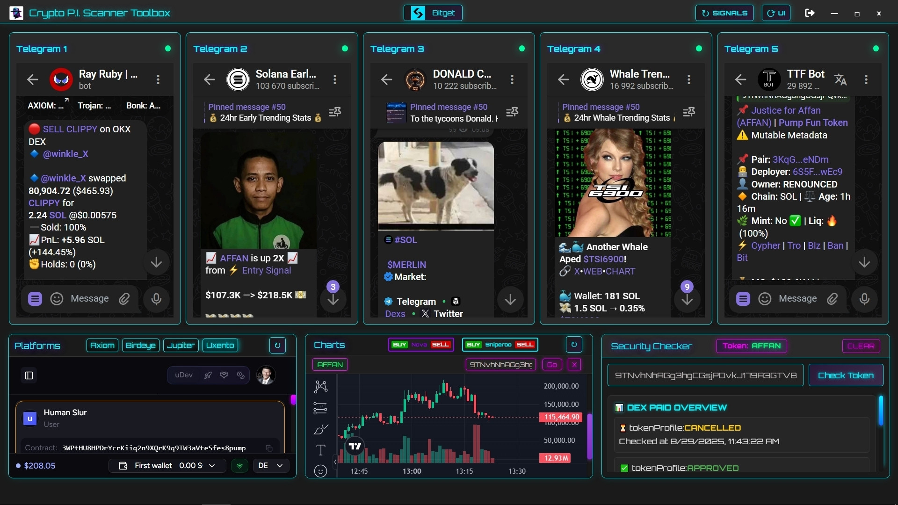Jump to latest message in Telegram 1
This screenshot has height=505, width=898.
click(x=156, y=262)
